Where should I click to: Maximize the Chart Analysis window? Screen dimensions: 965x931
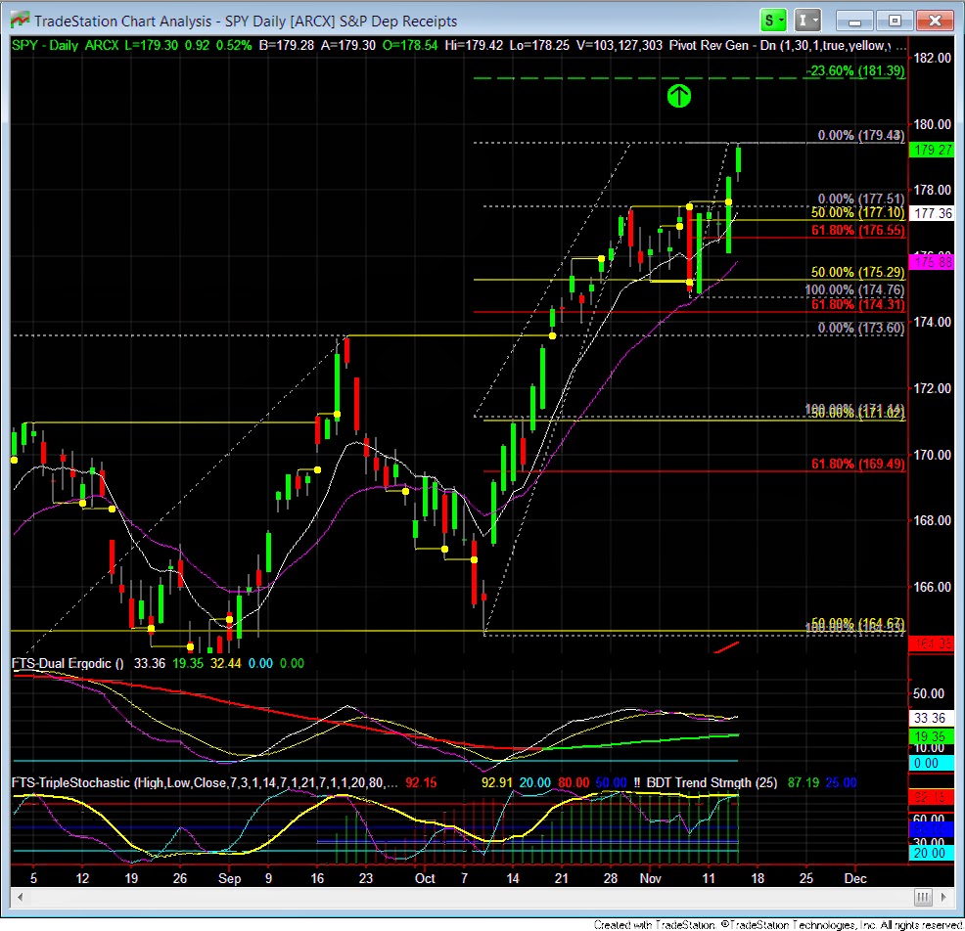pyautogui.click(x=895, y=21)
